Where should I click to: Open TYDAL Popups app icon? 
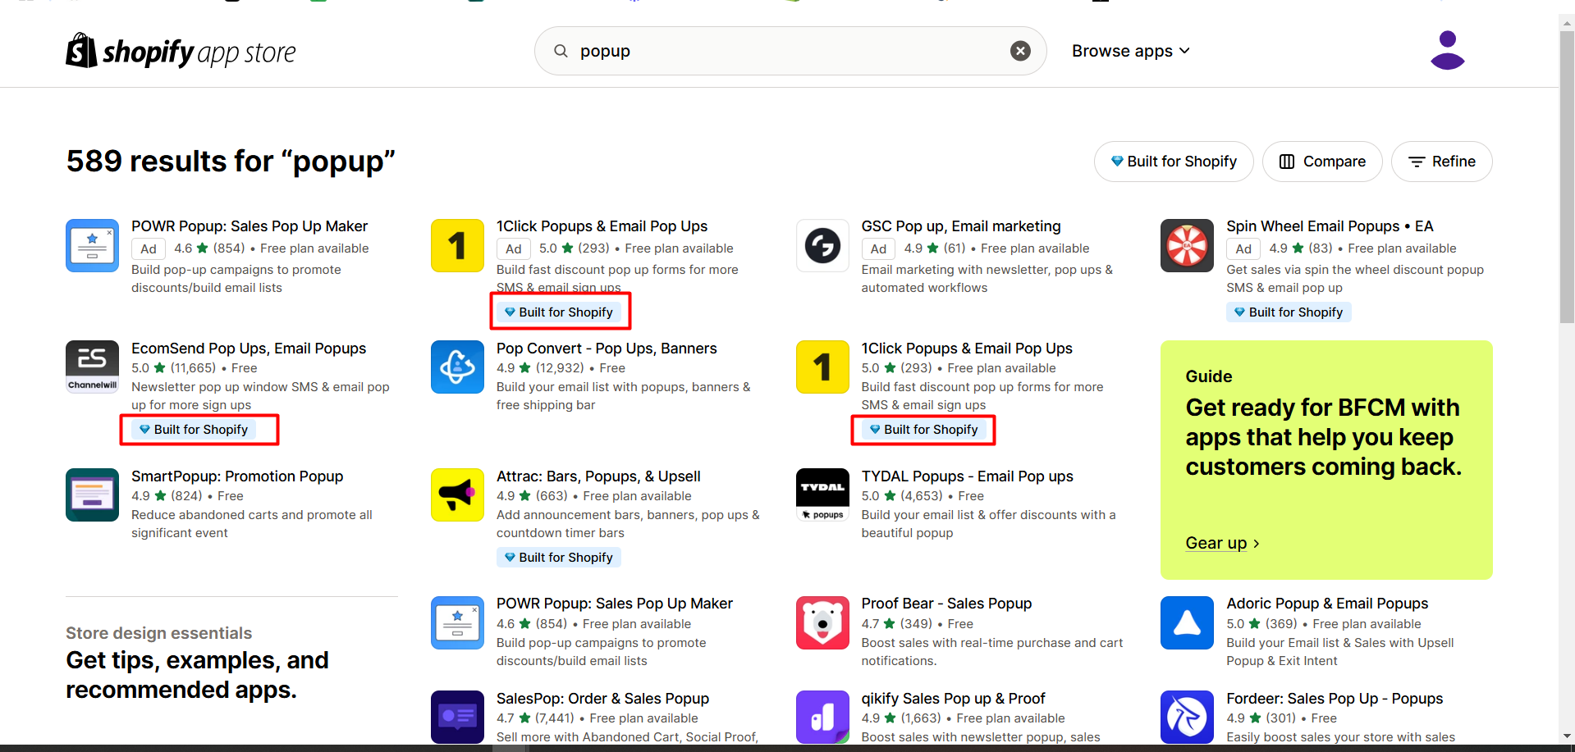click(822, 494)
